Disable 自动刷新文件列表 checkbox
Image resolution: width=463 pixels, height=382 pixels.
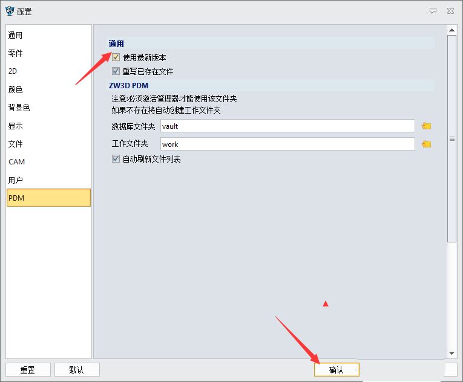click(116, 159)
